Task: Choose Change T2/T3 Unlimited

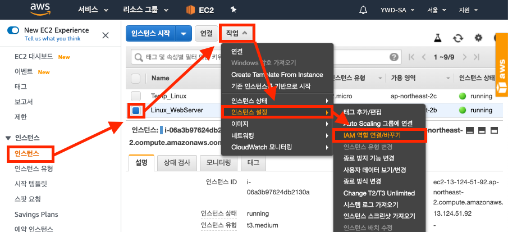Action: 379,193
